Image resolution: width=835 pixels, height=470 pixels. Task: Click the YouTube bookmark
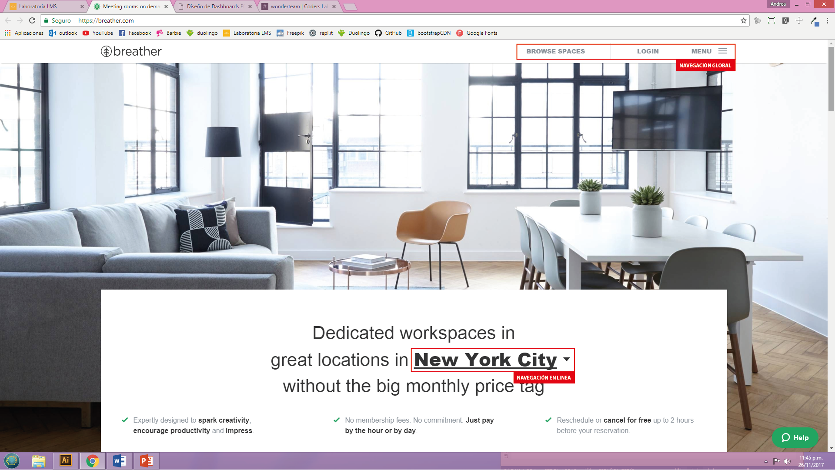pos(98,33)
